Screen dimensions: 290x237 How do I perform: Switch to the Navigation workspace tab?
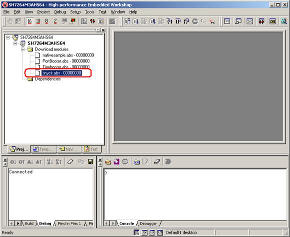click(69, 149)
